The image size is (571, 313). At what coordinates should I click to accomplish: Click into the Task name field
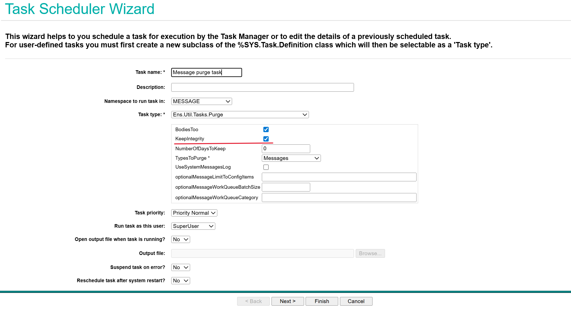click(x=206, y=72)
